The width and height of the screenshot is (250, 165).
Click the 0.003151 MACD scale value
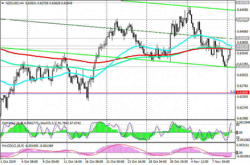pyautogui.click(x=243, y=145)
